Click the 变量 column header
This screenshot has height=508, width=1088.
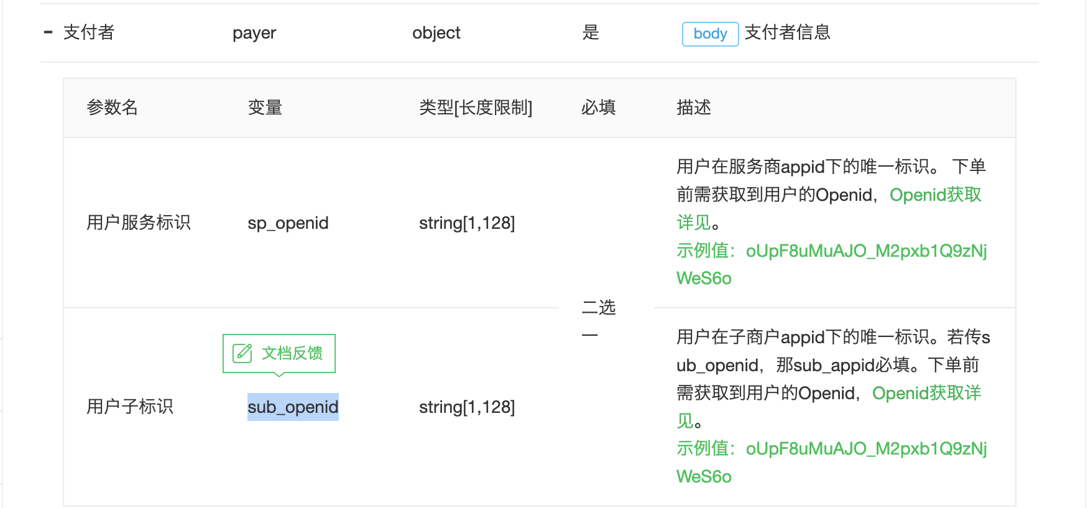pyautogui.click(x=265, y=108)
